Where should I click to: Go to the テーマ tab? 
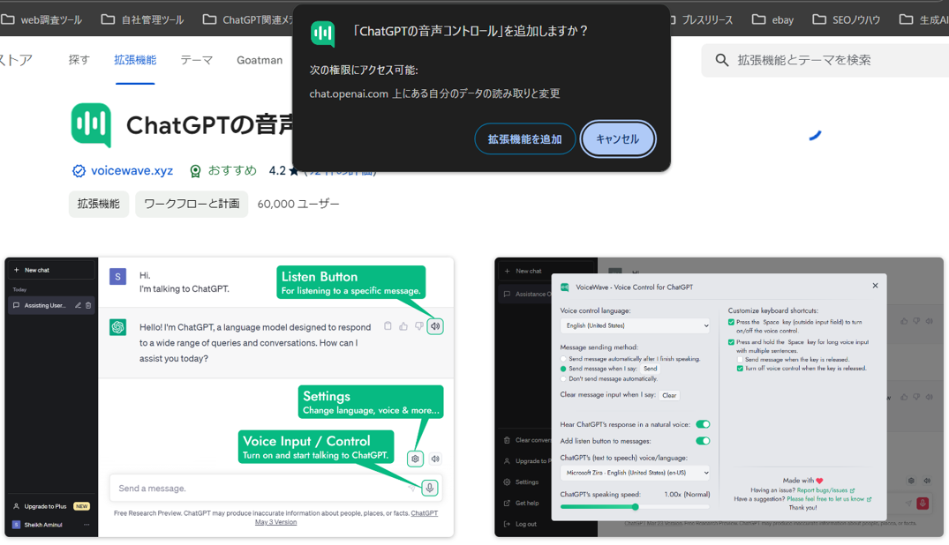[197, 60]
